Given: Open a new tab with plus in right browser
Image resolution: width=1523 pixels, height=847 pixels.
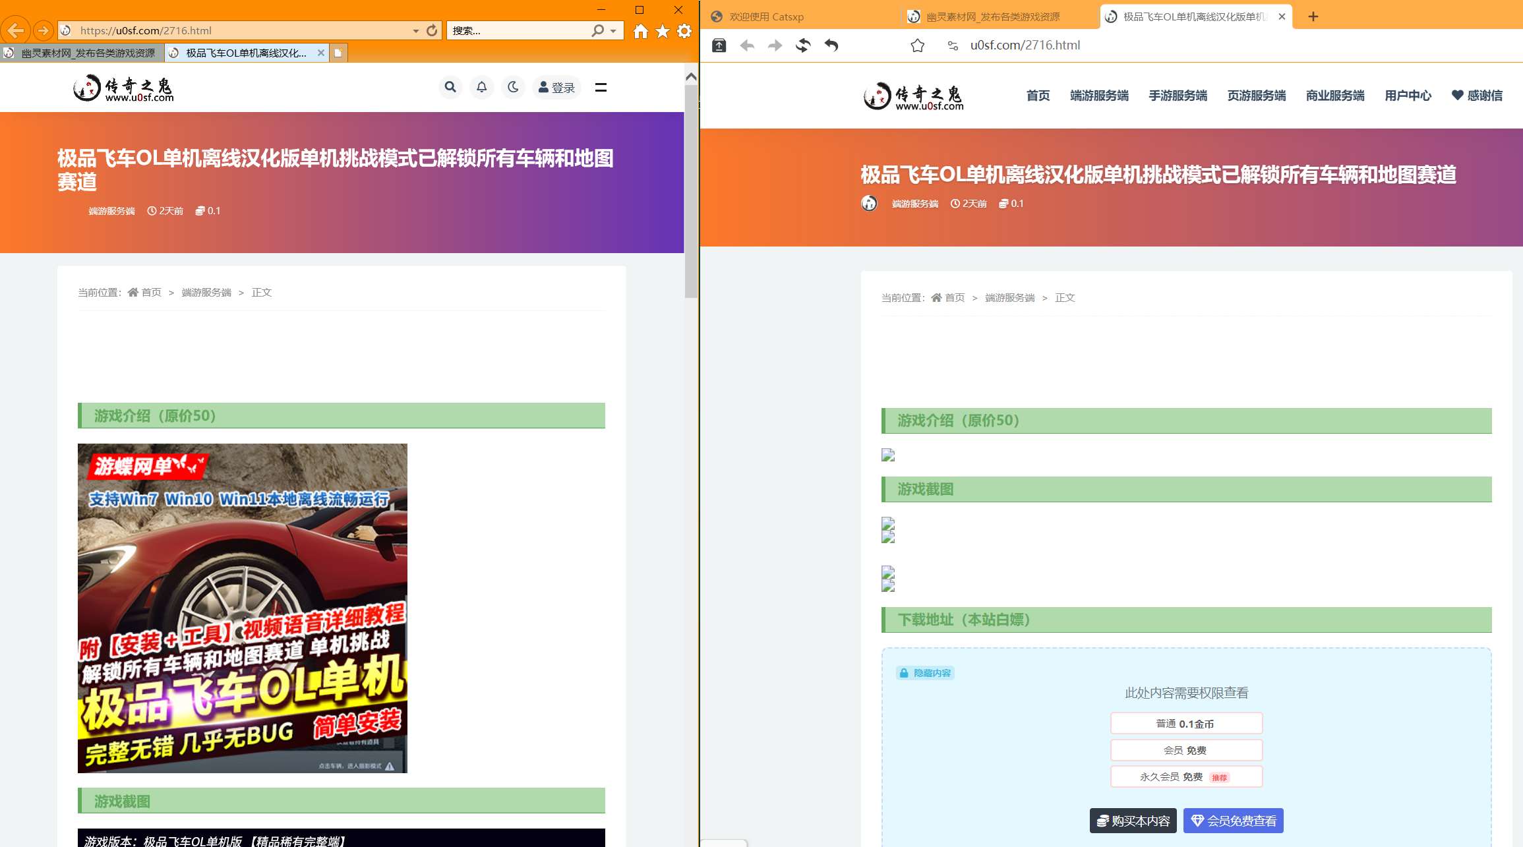Looking at the screenshot, I should coord(1313,16).
